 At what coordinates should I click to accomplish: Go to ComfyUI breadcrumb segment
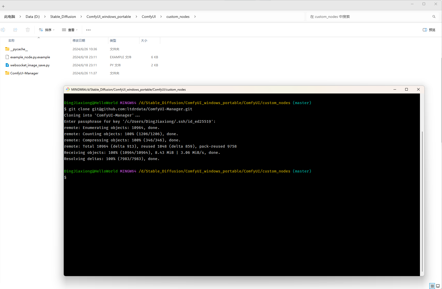(x=149, y=17)
